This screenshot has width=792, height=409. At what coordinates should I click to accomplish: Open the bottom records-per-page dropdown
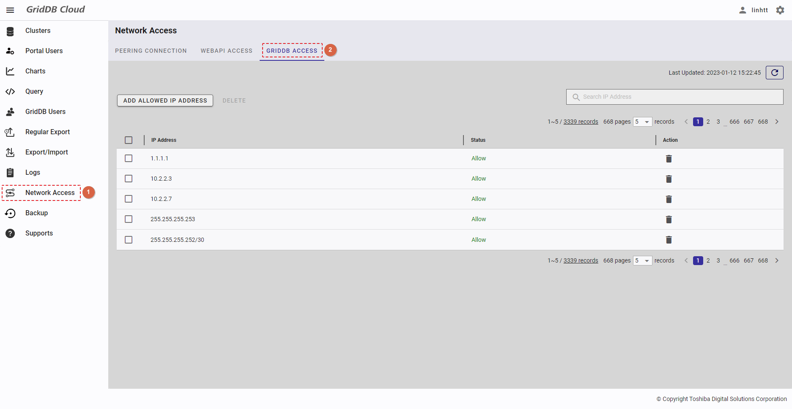pos(642,261)
